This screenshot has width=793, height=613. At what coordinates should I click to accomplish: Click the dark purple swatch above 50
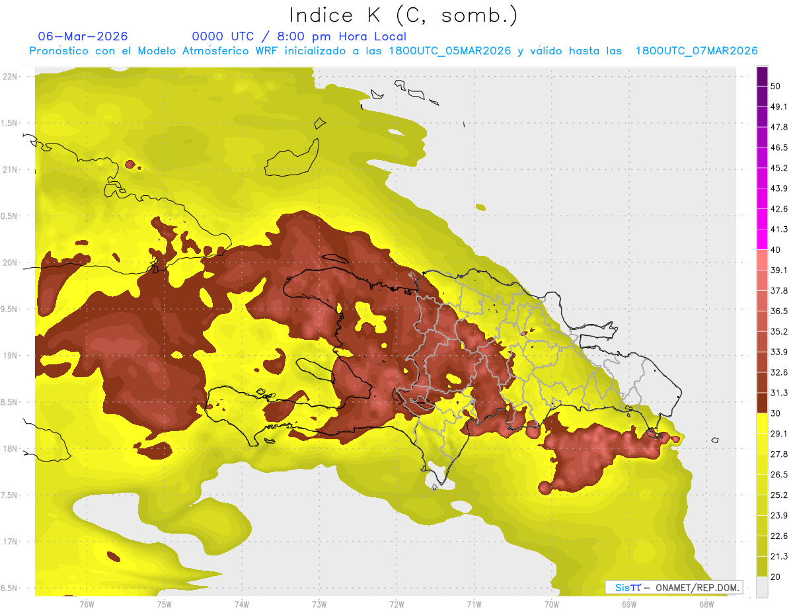tap(762, 76)
